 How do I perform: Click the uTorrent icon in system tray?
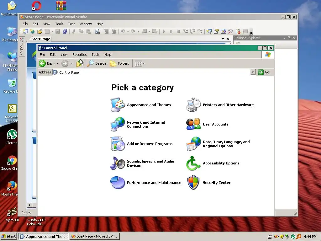(x=293, y=237)
